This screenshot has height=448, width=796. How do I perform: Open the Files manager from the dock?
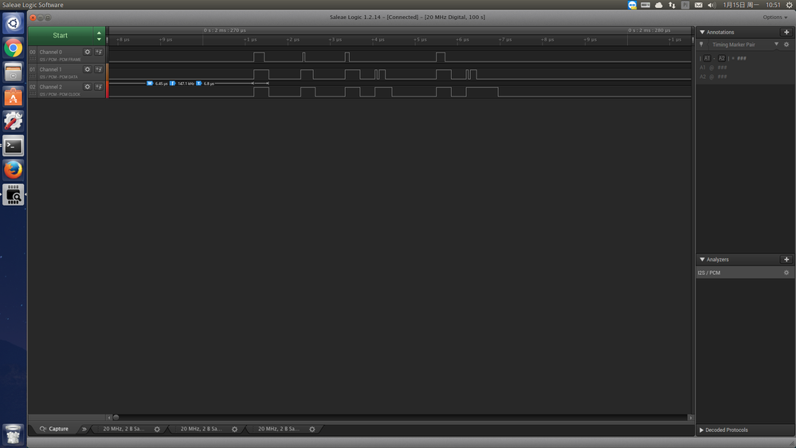click(x=14, y=72)
